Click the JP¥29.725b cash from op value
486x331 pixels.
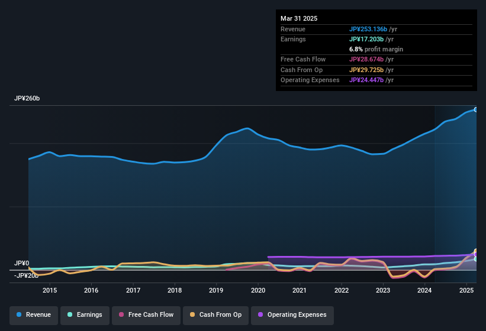(x=366, y=70)
